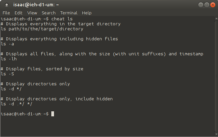Open the Edit menu
Screen dimensions: 218x137
(x=18, y=13)
